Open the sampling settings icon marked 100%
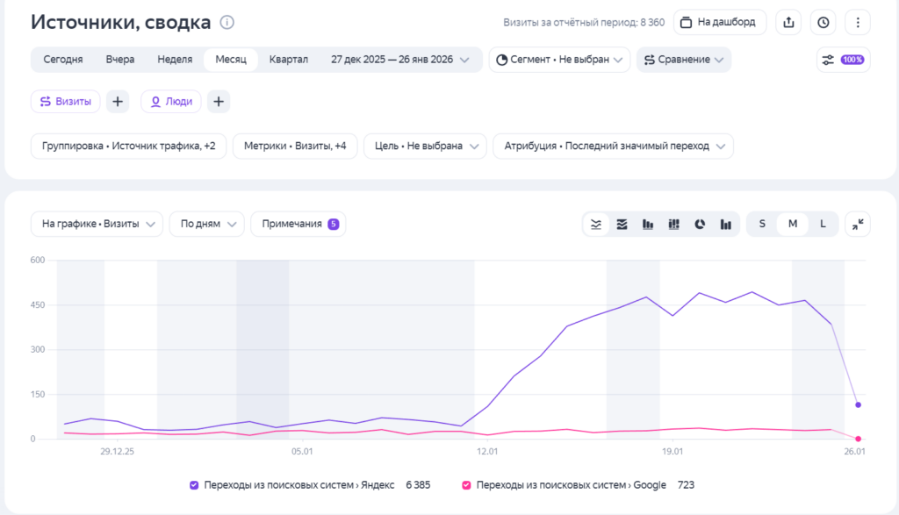The height and width of the screenshot is (515, 899). pyautogui.click(x=844, y=60)
